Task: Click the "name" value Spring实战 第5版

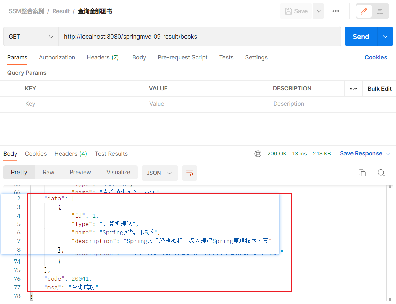Action: [128, 232]
